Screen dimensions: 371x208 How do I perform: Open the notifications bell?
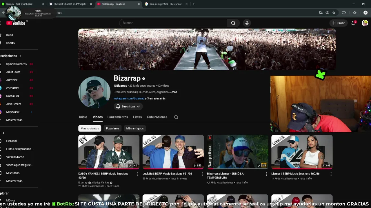(353, 23)
